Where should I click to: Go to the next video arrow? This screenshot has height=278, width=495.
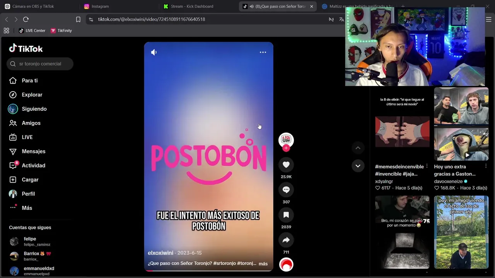coord(358,166)
